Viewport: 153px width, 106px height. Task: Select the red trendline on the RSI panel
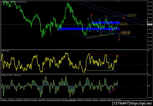pyautogui.click(x=108, y=54)
